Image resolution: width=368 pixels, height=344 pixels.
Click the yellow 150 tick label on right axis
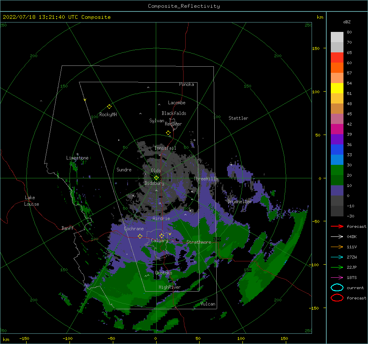(316, 48)
